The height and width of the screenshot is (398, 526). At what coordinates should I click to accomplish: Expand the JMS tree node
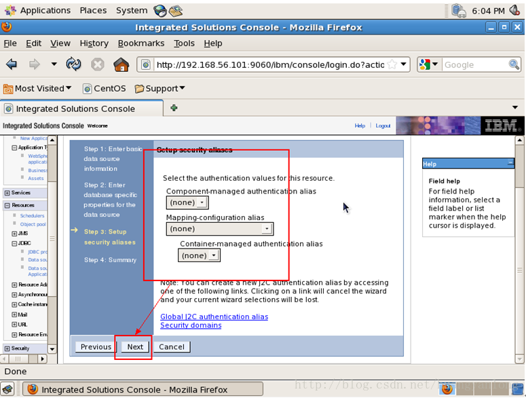[14, 234]
